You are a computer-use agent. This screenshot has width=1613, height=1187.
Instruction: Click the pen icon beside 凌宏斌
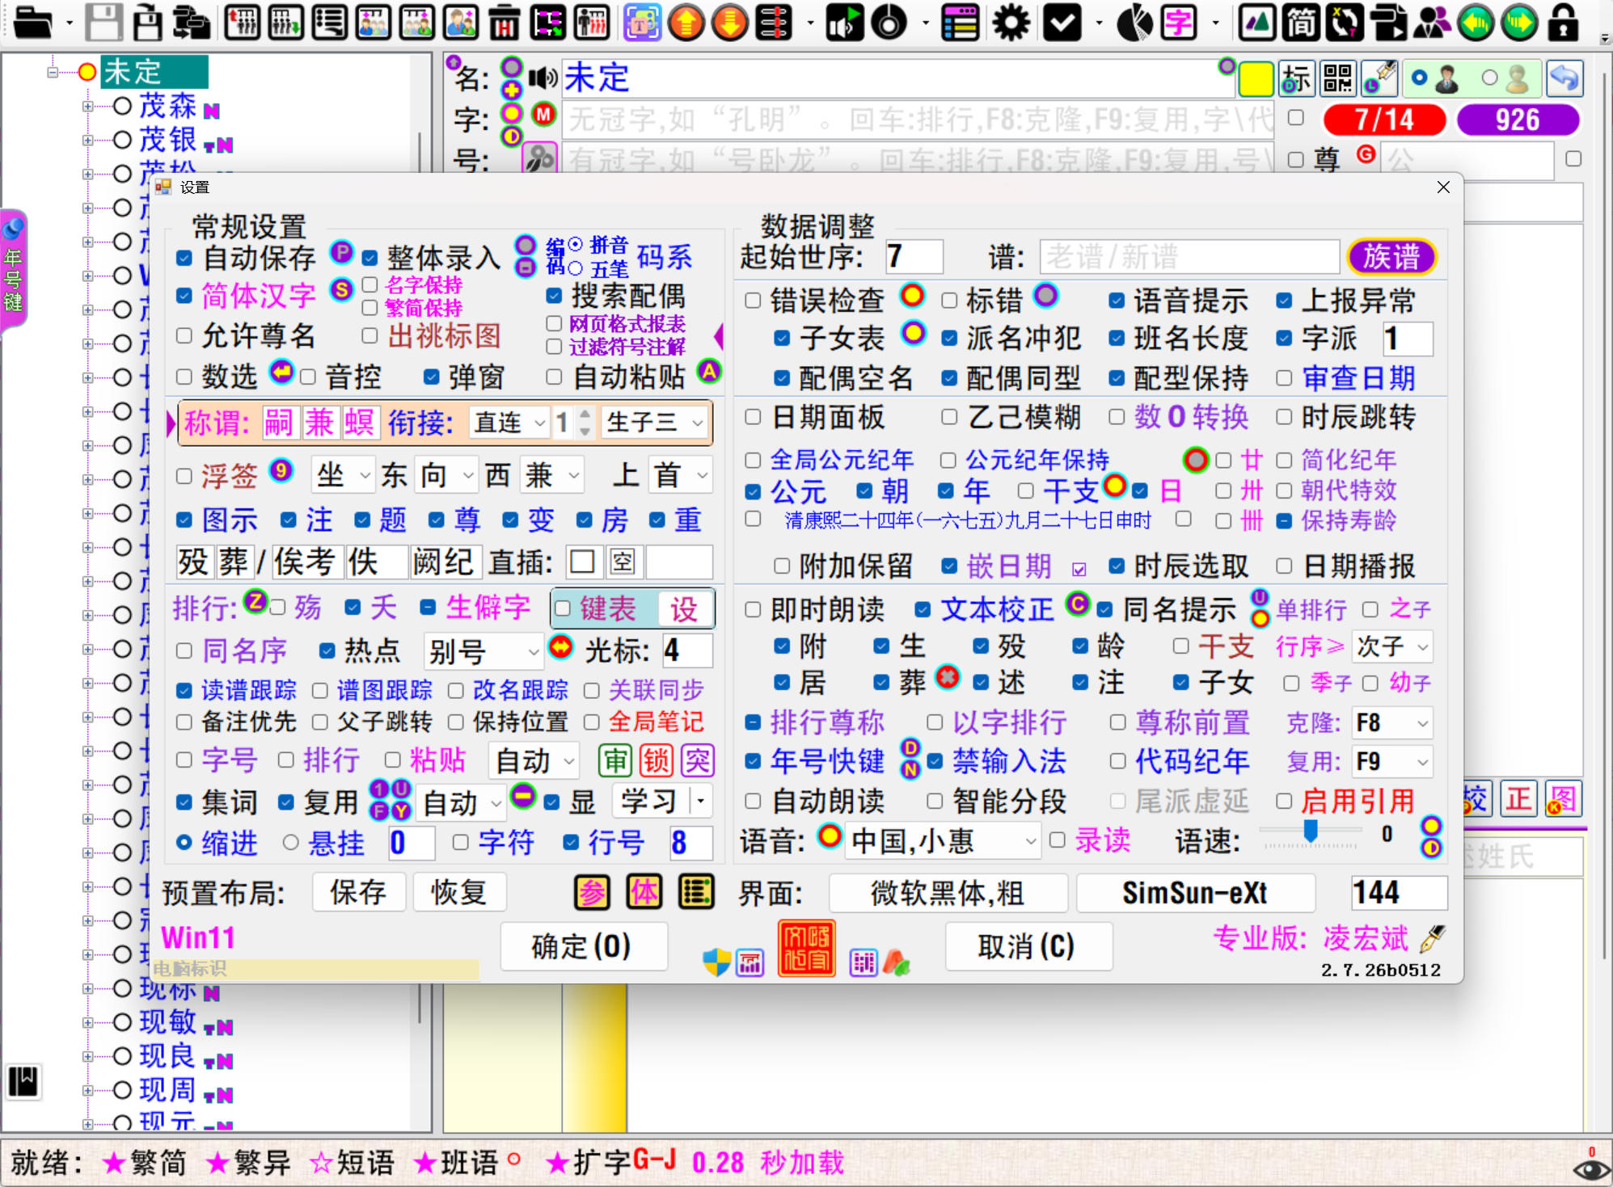[1432, 938]
